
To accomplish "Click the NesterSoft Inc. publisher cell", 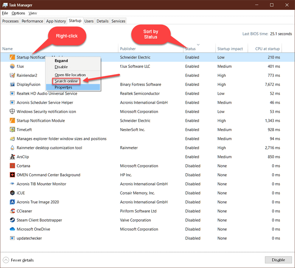I will tap(132, 130).
